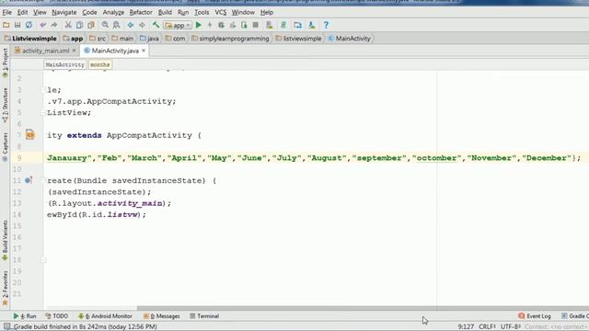Image resolution: width=589 pixels, height=331 pixels.
Task: Close the MainActivity.java tab
Action: point(144,51)
